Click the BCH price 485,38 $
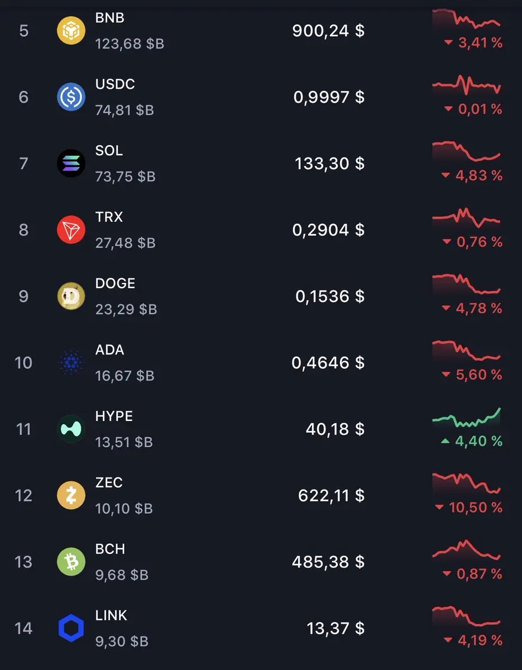 328,562
